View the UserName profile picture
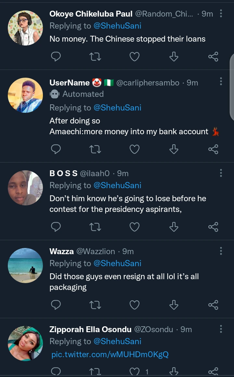Image resolution: width=234 pixels, height=377 pixels. [25, 95]
